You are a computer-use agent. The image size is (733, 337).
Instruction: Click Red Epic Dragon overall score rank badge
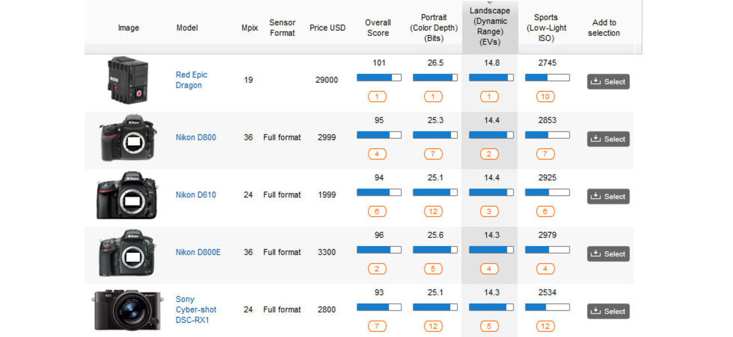coord(377,97)
